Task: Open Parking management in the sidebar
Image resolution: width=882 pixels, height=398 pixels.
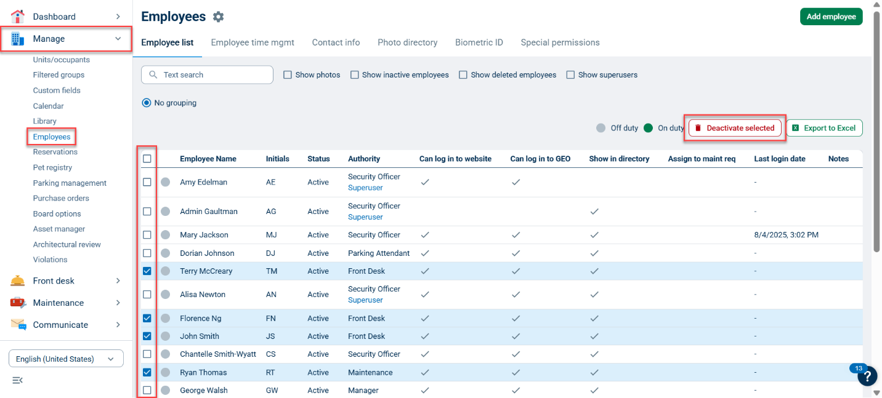Action: [70, 183]
